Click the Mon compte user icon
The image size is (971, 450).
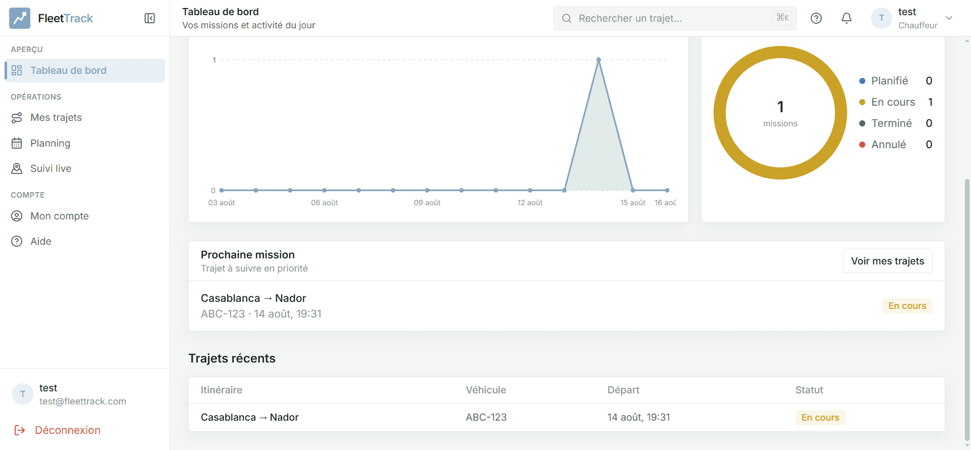click(17, 216)
